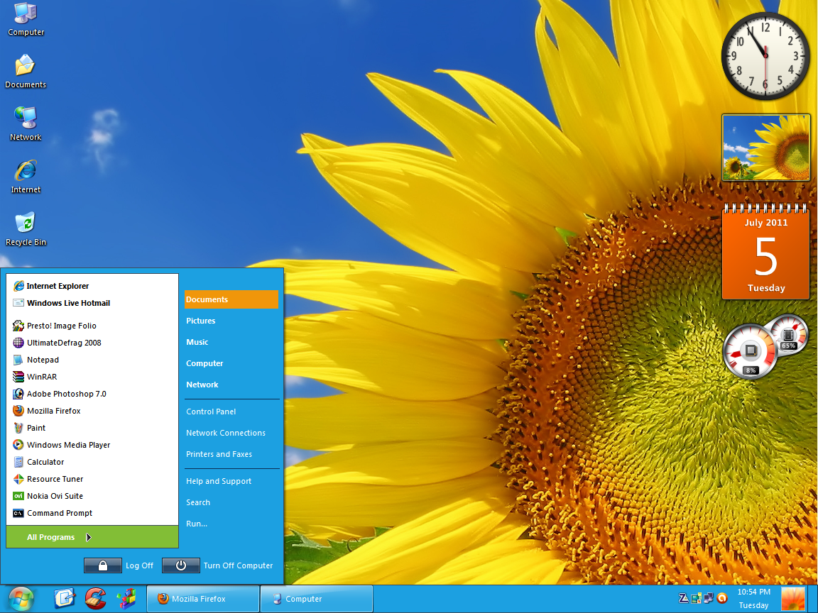Expand All Programs list

92,537
